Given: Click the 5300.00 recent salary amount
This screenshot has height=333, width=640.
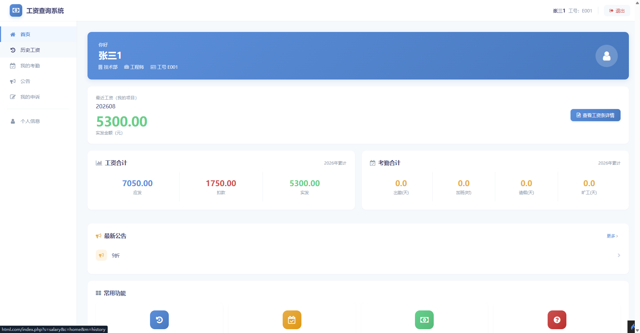Looking at the screenshot, I should tap(122, 122).
